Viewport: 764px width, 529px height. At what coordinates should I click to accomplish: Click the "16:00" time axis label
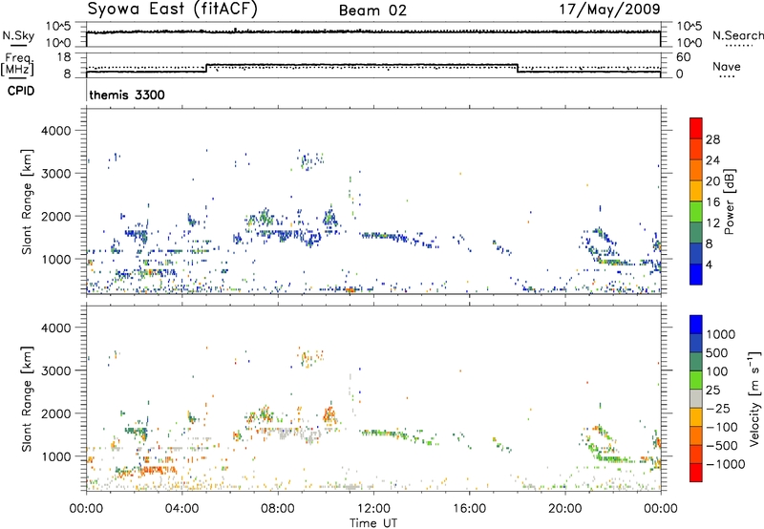[x=469, y=509]
